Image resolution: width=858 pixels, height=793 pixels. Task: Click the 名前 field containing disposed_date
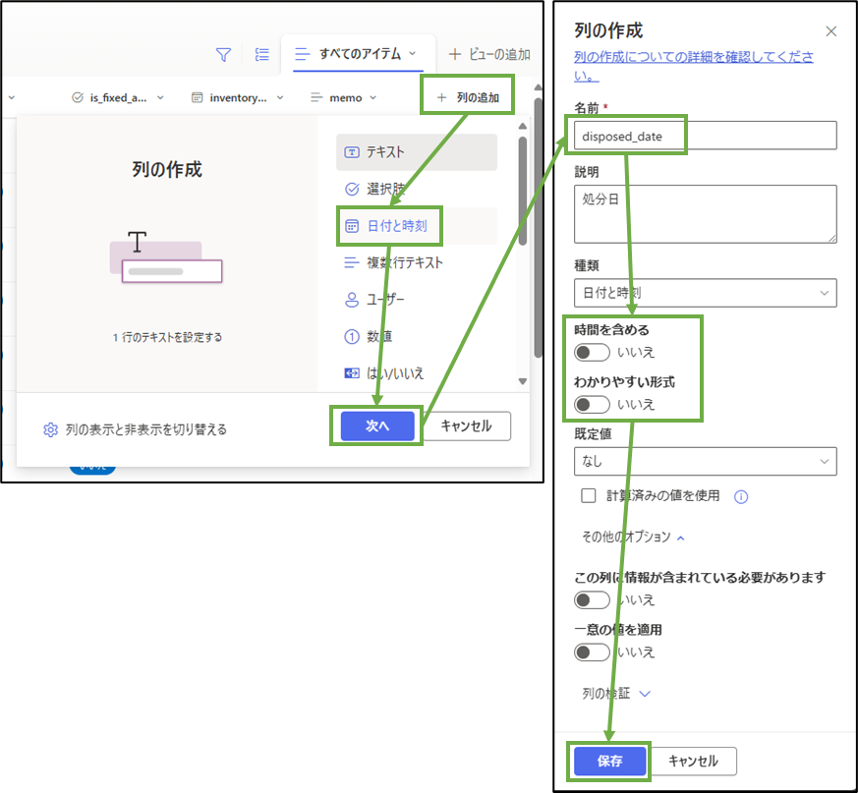(706, 136)
